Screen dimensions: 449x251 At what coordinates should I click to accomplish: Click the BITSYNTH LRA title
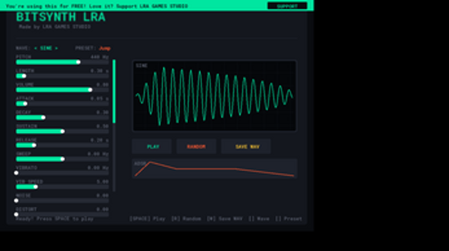[61, 17]
